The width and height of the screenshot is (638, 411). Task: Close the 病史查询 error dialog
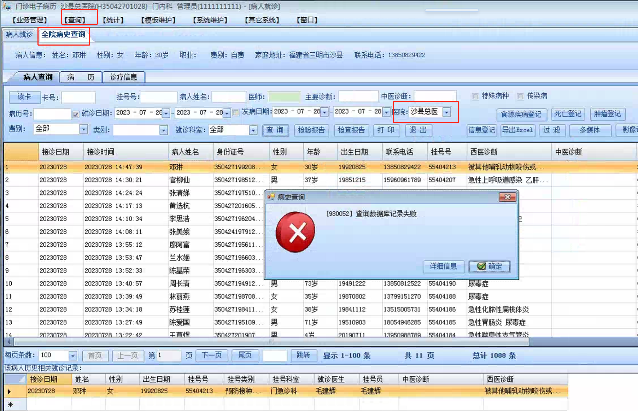pyautogui.click(x=507, y=197)
